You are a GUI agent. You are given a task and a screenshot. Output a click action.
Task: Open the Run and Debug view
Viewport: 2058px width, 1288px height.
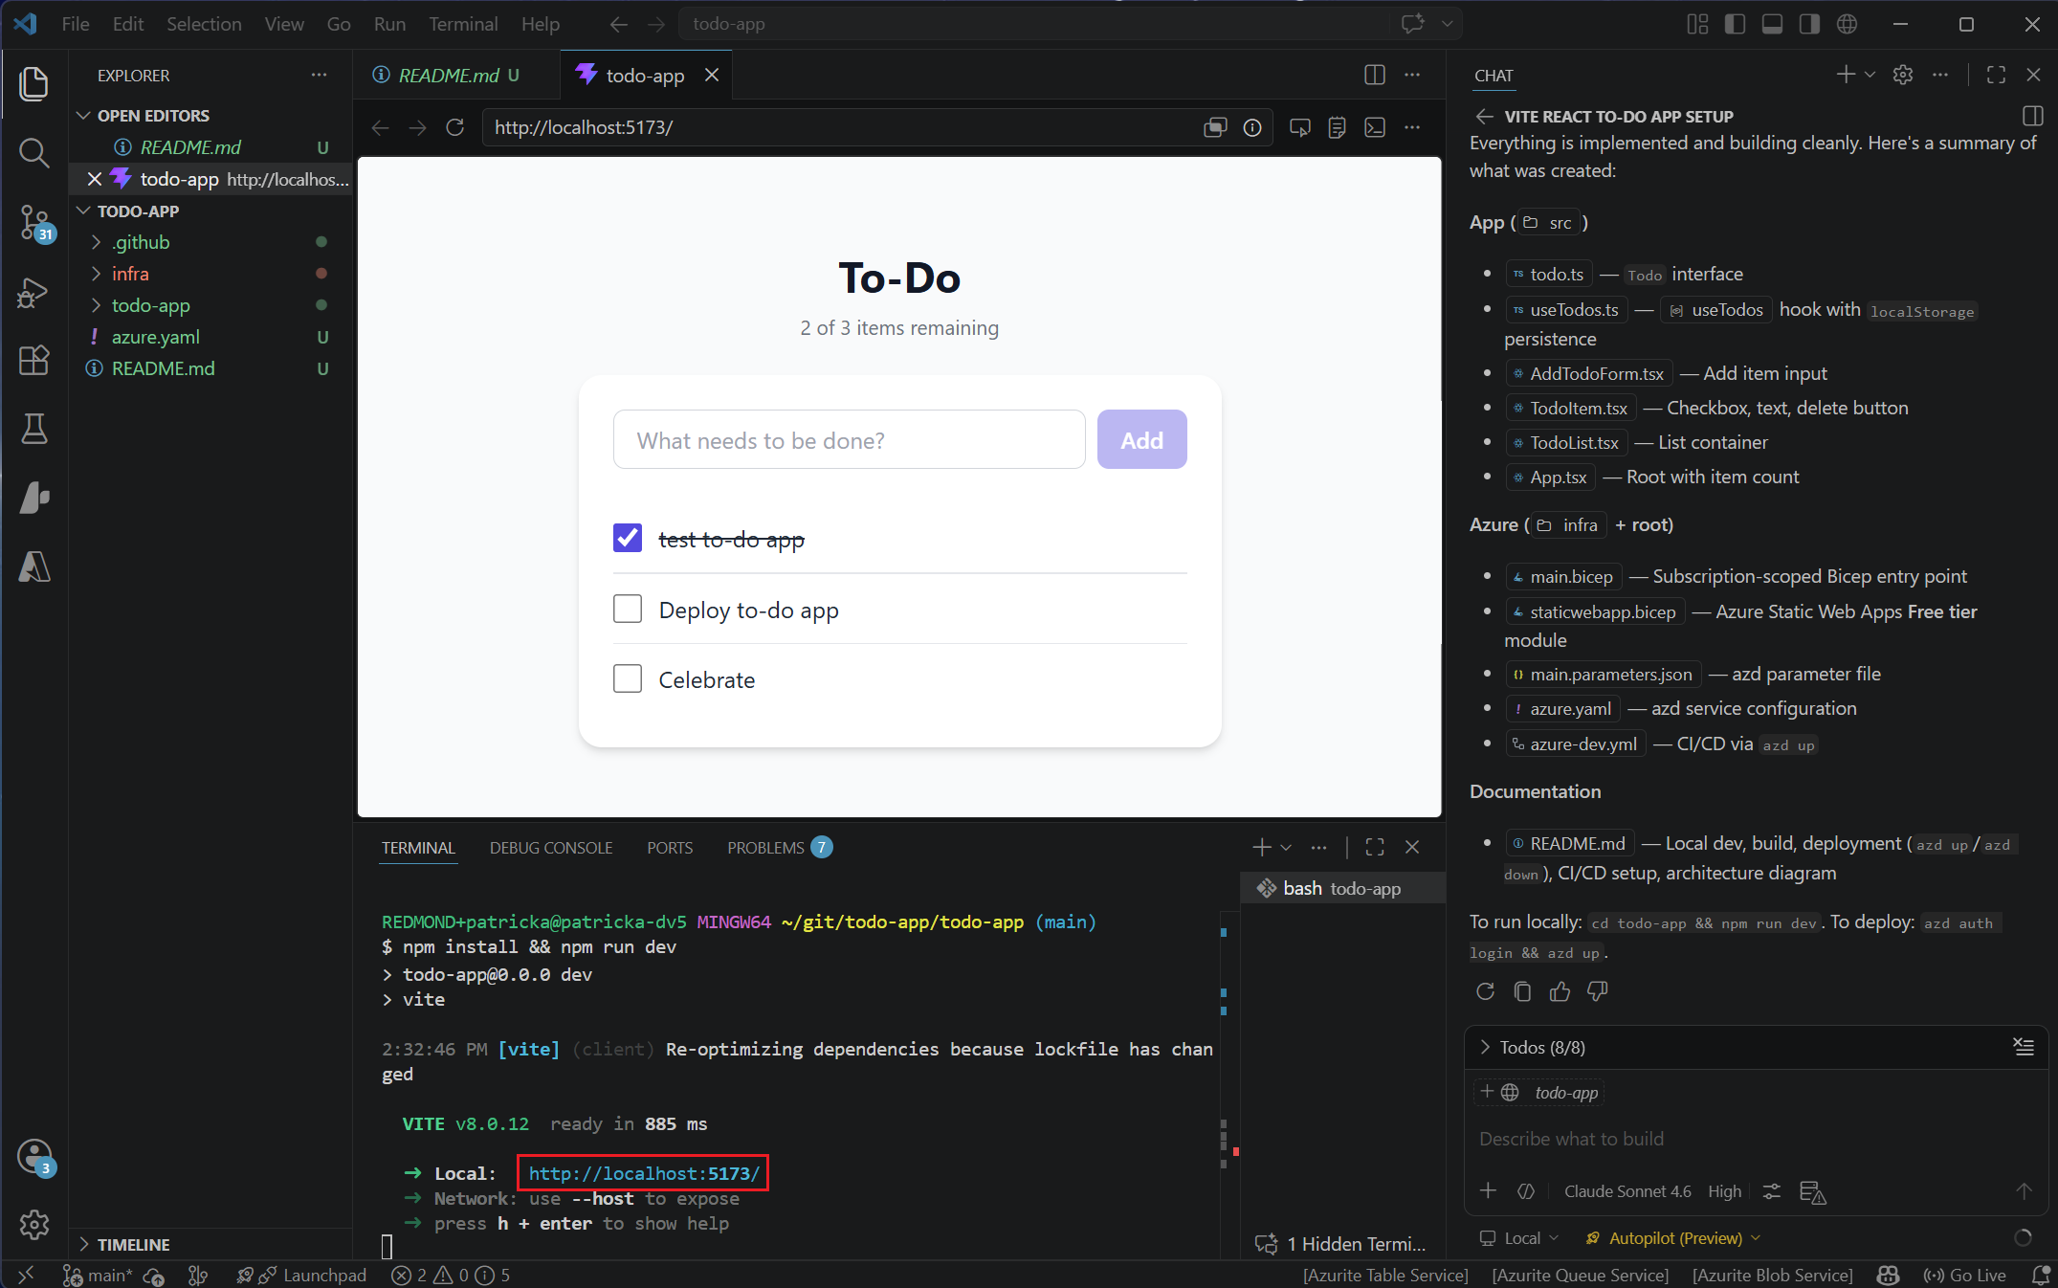[33, 292]
